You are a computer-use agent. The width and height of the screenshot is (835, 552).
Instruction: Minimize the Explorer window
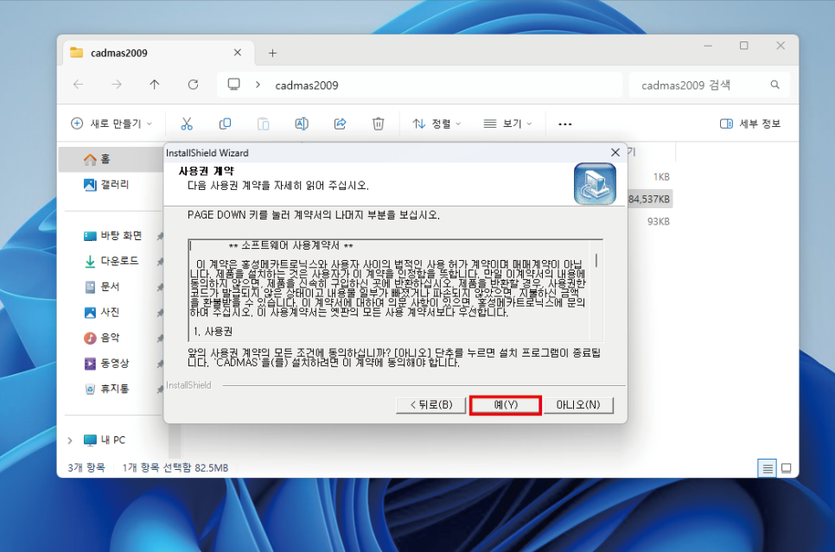click(x=708, y=46)
